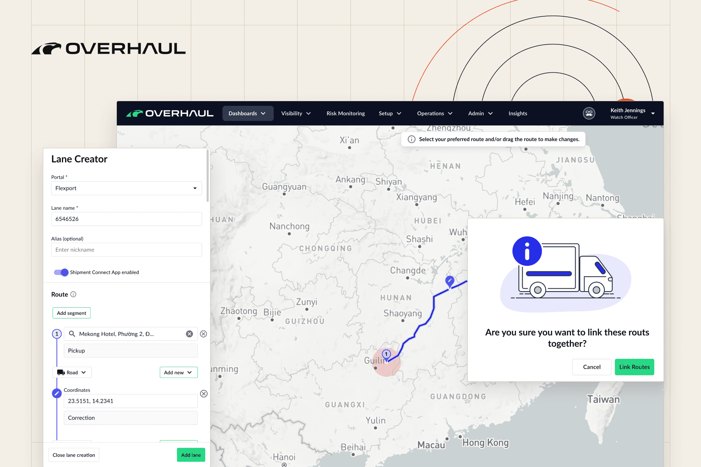The image size is (701, 467).
Task: Clear the Mekong Hotel address text
Action: [189, 334]
